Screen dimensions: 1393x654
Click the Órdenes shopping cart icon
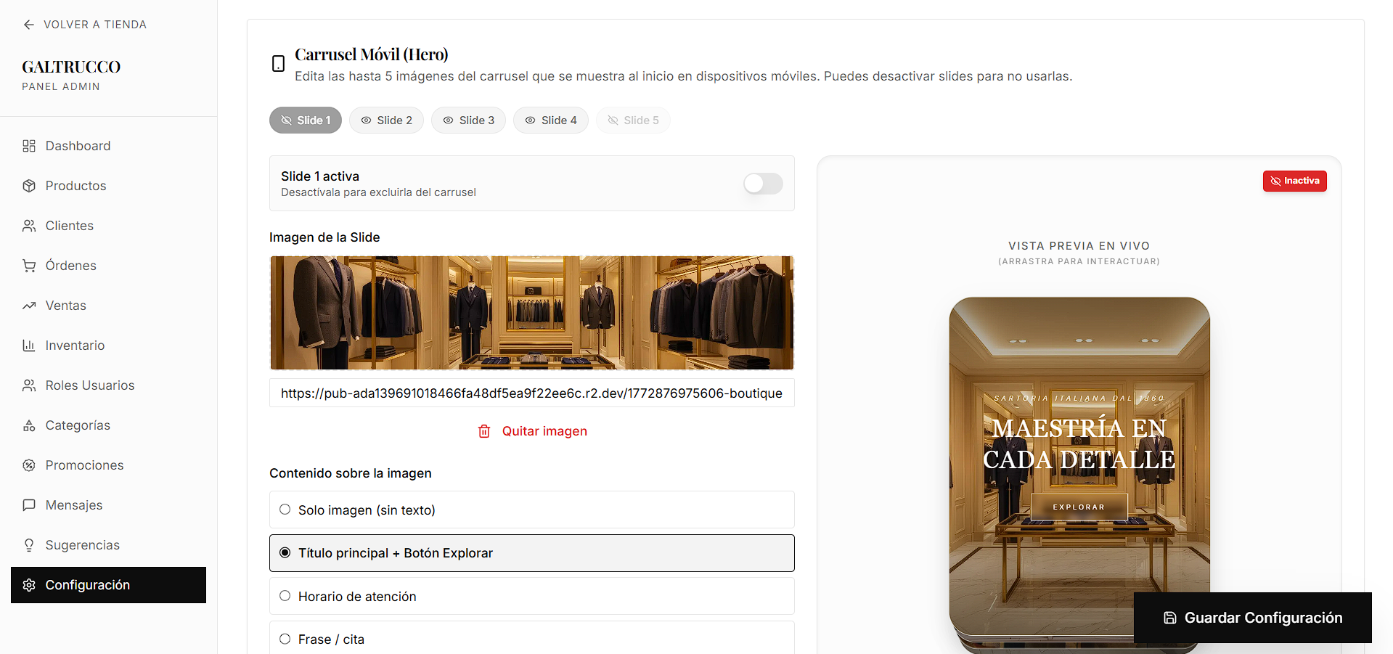29,266
